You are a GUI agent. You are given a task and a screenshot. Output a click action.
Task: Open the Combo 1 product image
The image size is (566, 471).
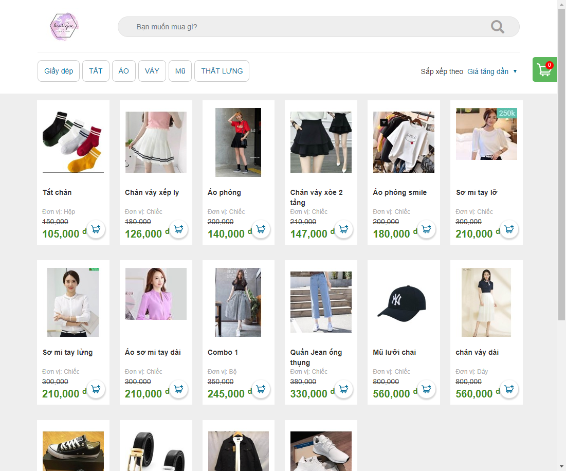click(x=238, y=302)
